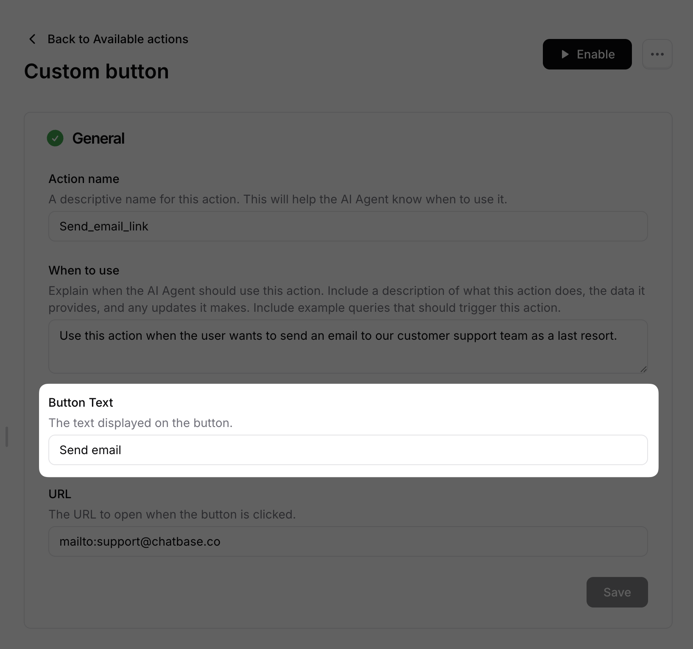
Task: Click the left edge scrollbar handle
Action: point(6,437)
